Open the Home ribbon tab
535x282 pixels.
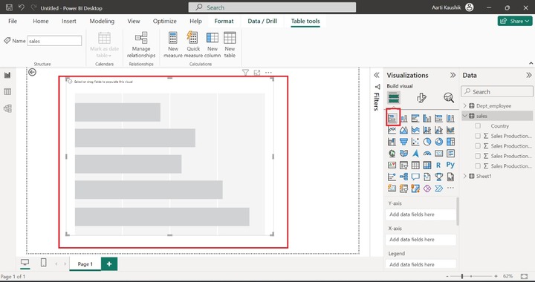[x=41, y=21]
